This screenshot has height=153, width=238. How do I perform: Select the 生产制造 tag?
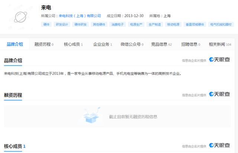[x=155, y=25]
